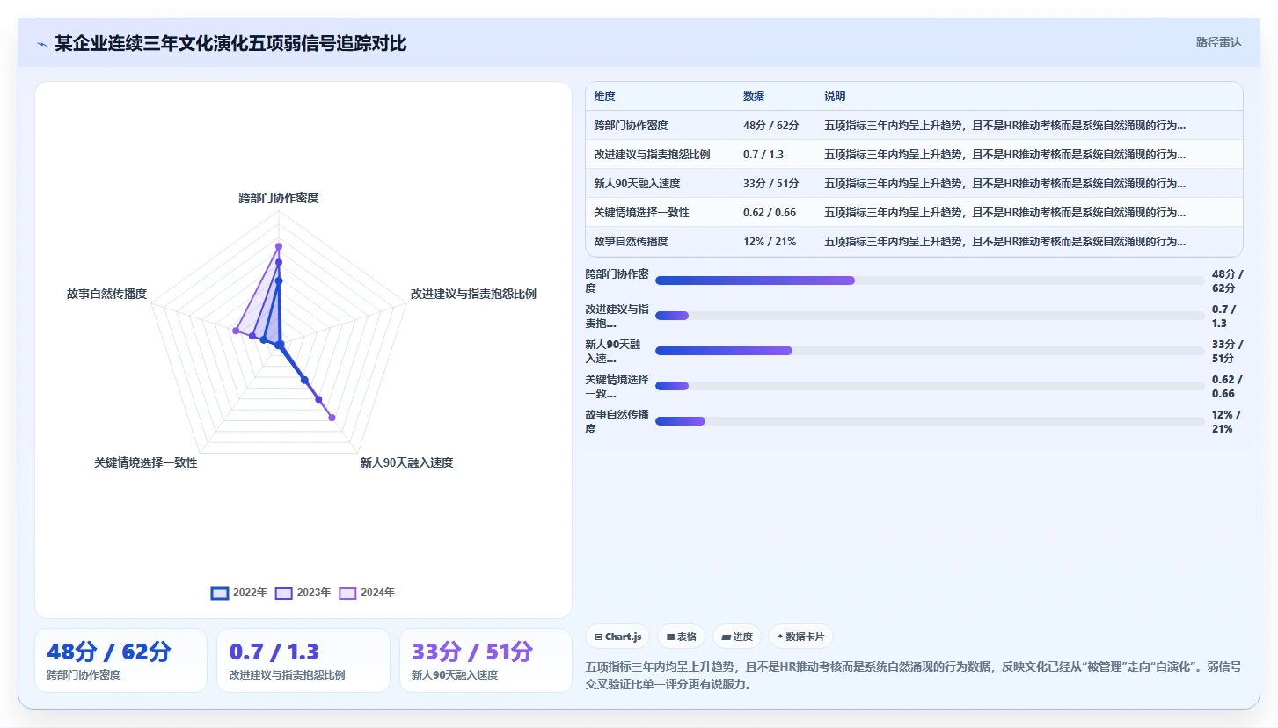Click the 48分 / 62分 table cell

coord(770,126)
